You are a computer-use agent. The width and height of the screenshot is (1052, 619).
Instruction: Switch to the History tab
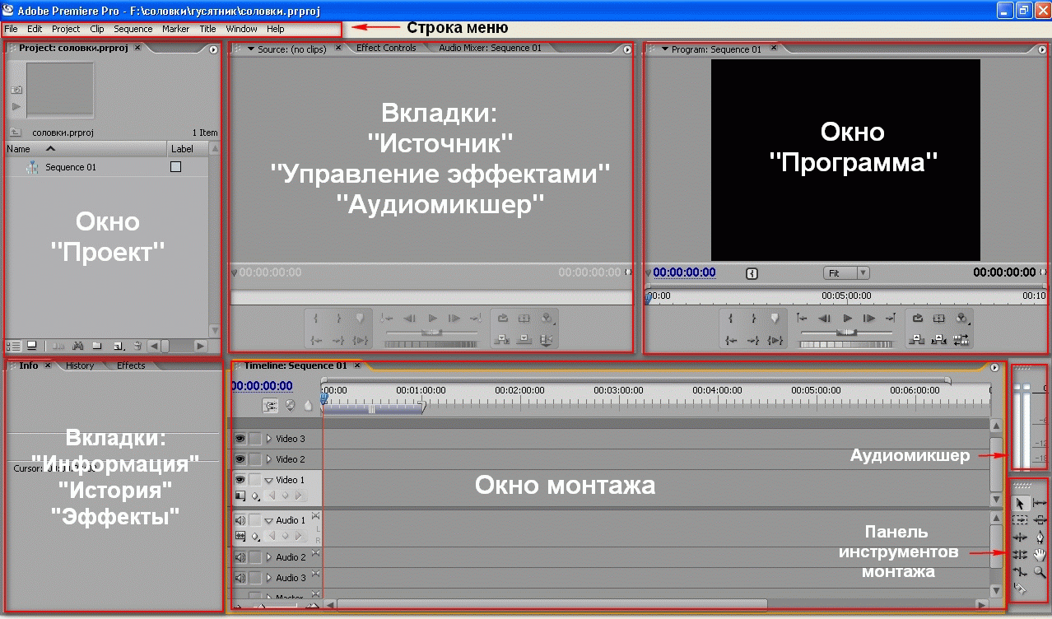click(80, 365)
